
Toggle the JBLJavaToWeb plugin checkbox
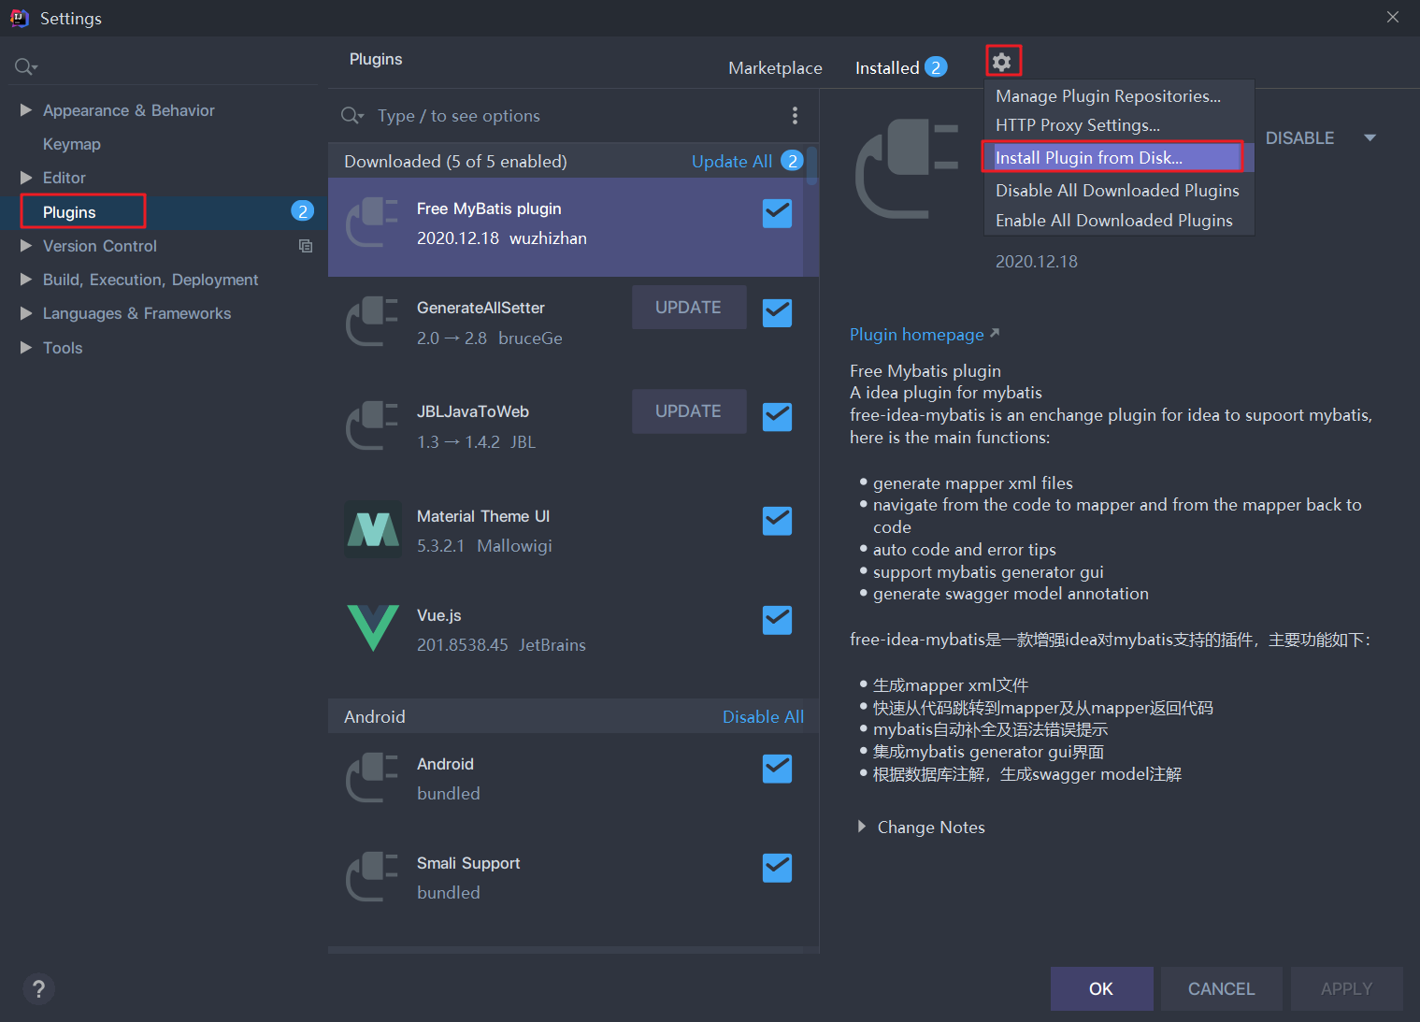click(777, 417)
